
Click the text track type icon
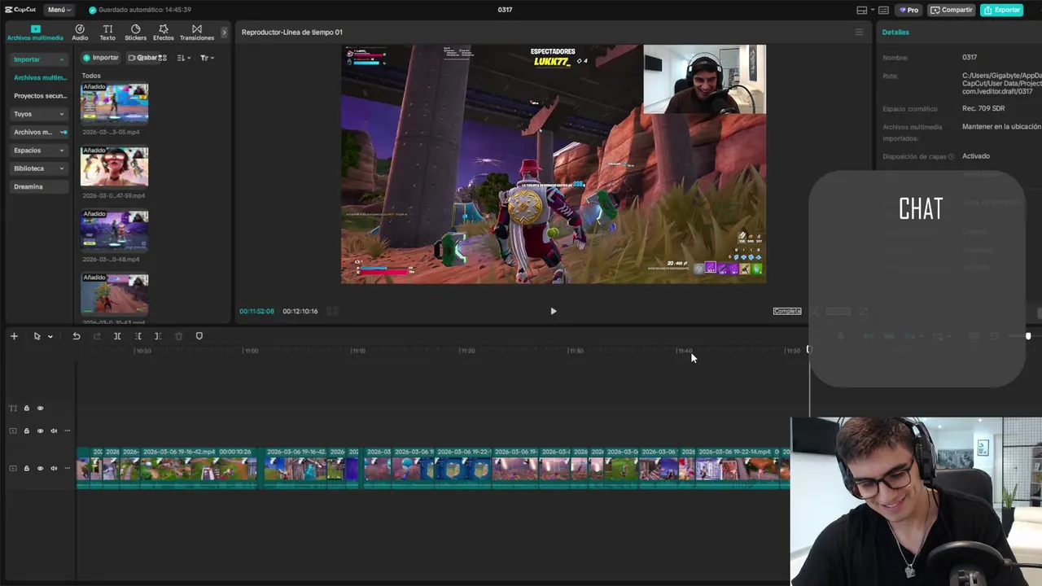(12, 409)
